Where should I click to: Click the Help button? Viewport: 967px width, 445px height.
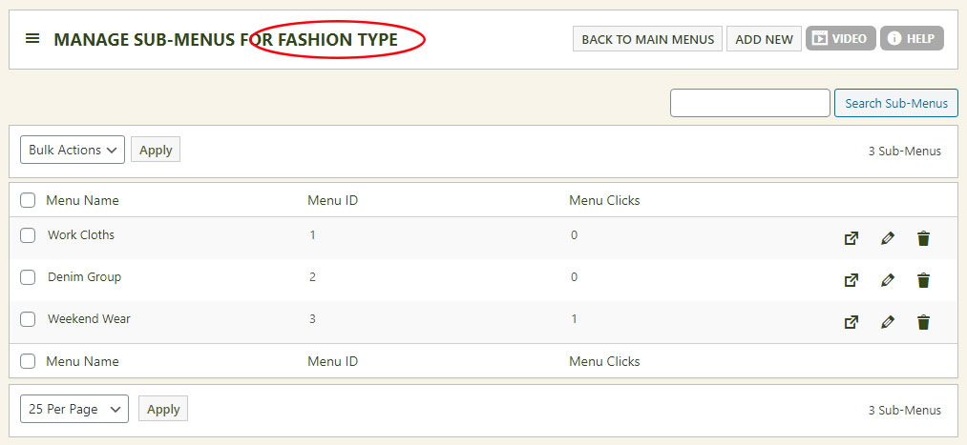click(x=912, y=39)
